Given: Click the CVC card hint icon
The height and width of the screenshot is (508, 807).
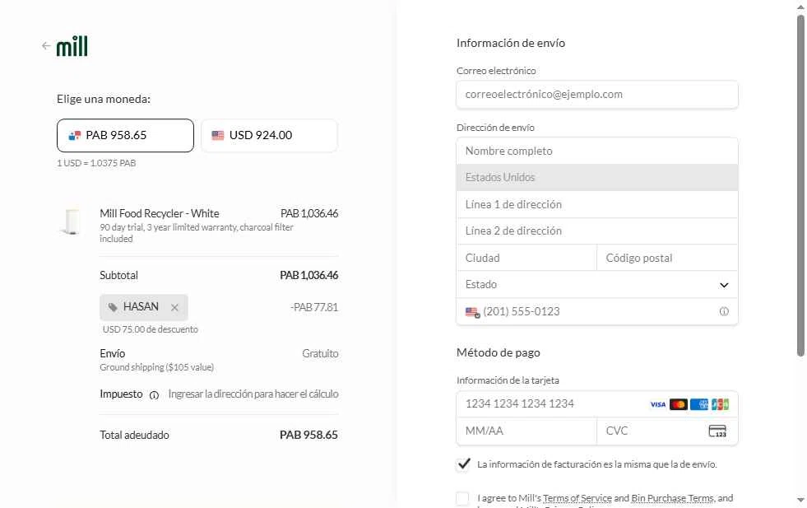Looking at the screenshot, I should 717,431.
